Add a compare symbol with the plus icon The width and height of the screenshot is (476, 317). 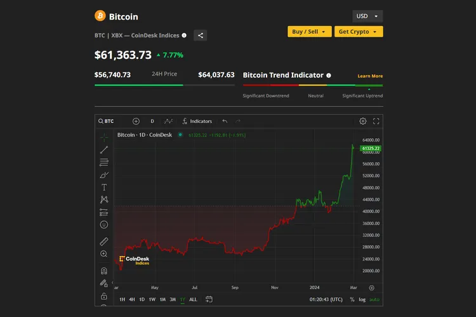click(x=136, y=121)
